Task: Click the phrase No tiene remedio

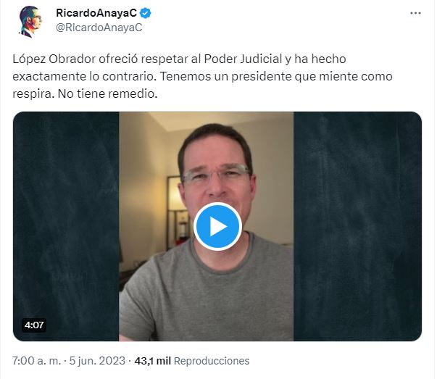Action: [x=107, y=94]
